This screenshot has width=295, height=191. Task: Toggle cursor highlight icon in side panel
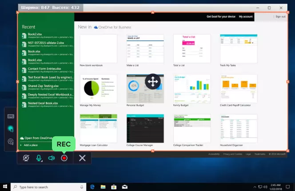coord(11,129)
